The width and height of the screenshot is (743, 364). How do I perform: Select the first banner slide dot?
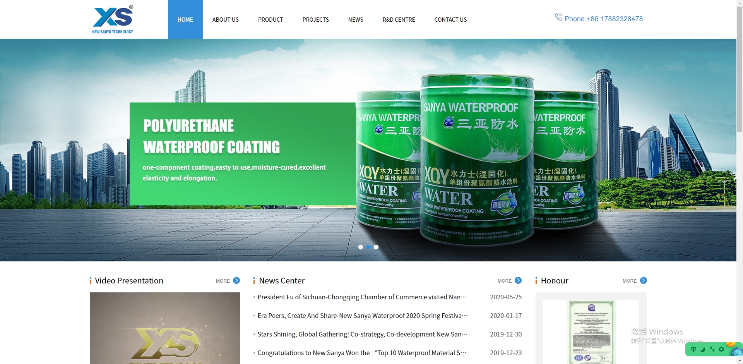[x=361, y=247]
